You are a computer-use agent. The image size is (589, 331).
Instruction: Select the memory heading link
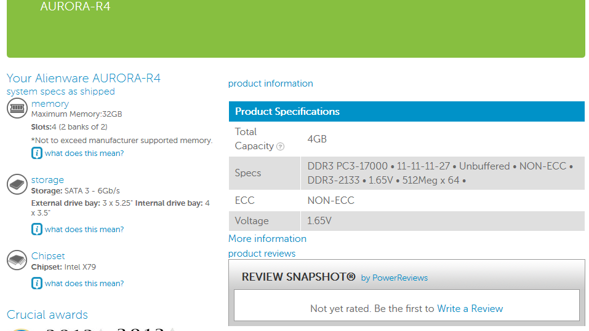pos(50,104)
